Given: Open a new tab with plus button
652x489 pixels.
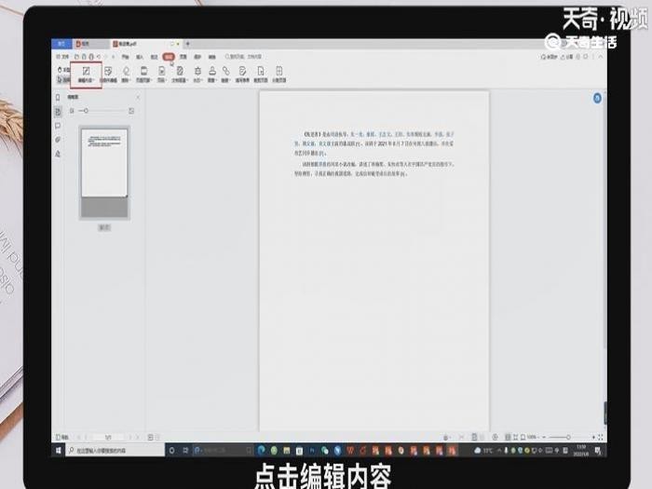Looking at the screenshot, I should click(187, 44).
